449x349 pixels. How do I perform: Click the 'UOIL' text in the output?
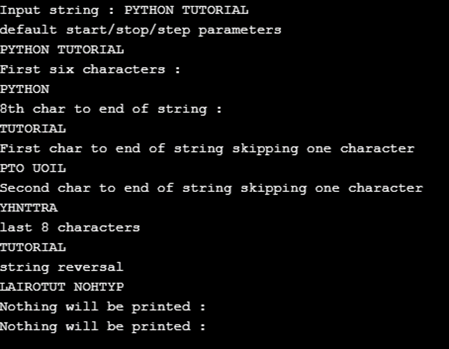[49, 168]
